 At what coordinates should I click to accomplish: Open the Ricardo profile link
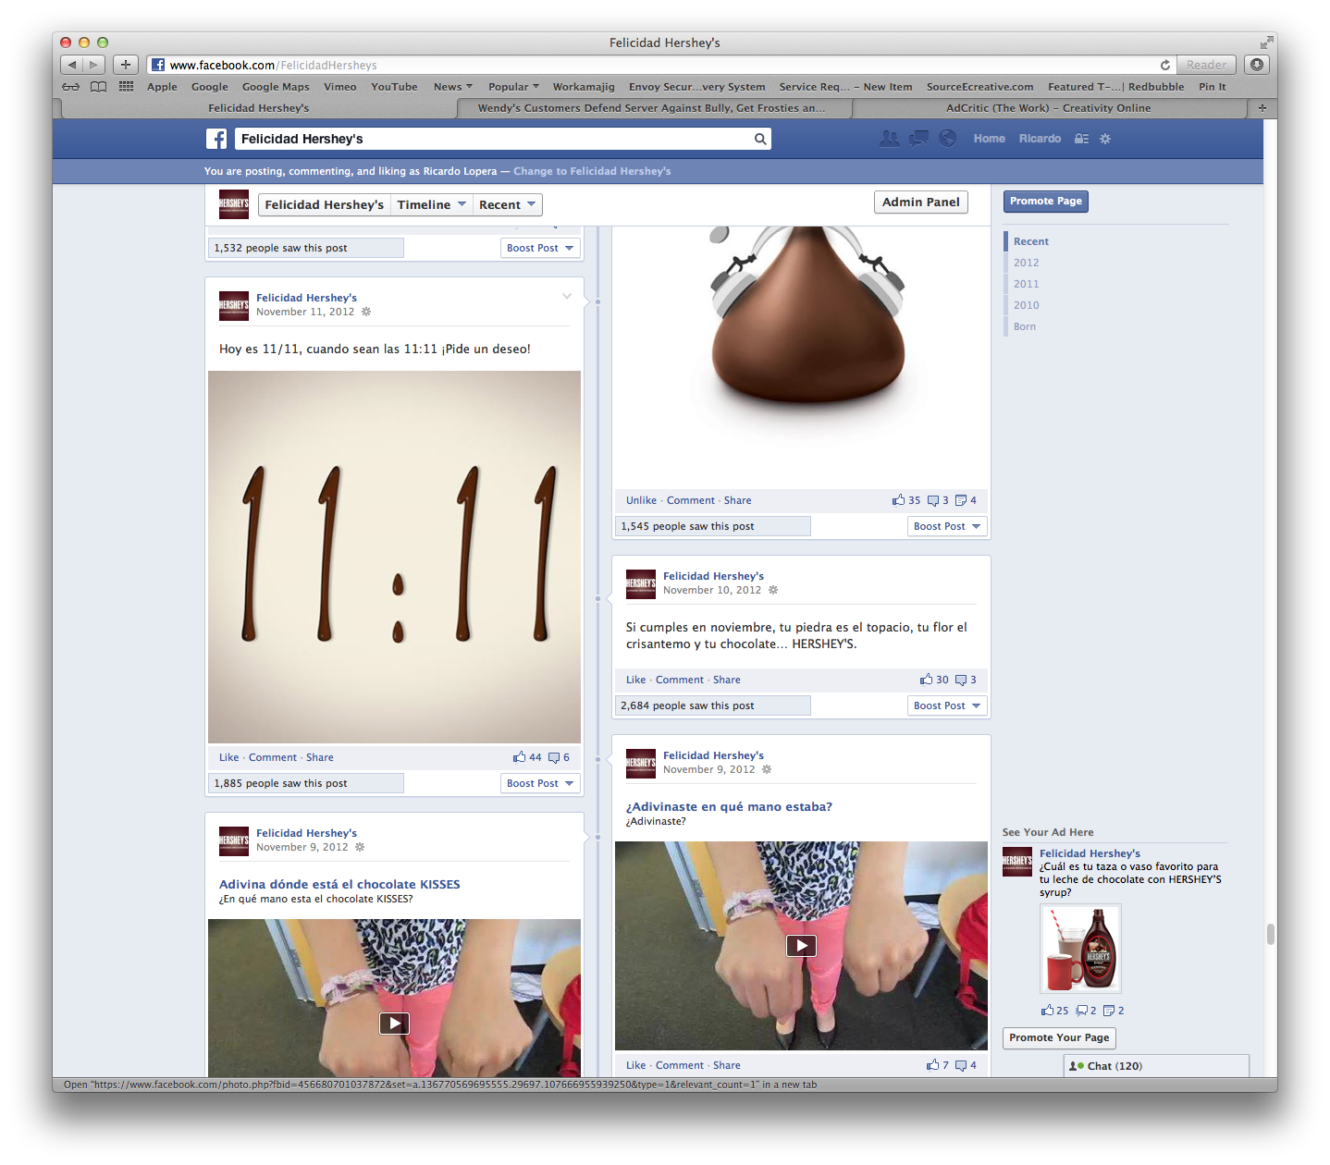1040,139
